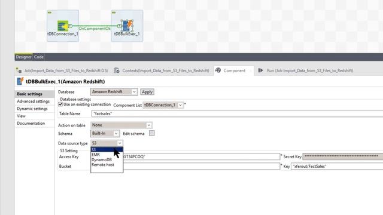
Task: Click the Job tab hierarchy icon
Action: pos(19,70)
